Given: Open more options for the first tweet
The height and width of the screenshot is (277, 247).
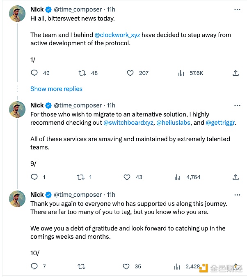Looking at the screenshot, I should point(237,9).
